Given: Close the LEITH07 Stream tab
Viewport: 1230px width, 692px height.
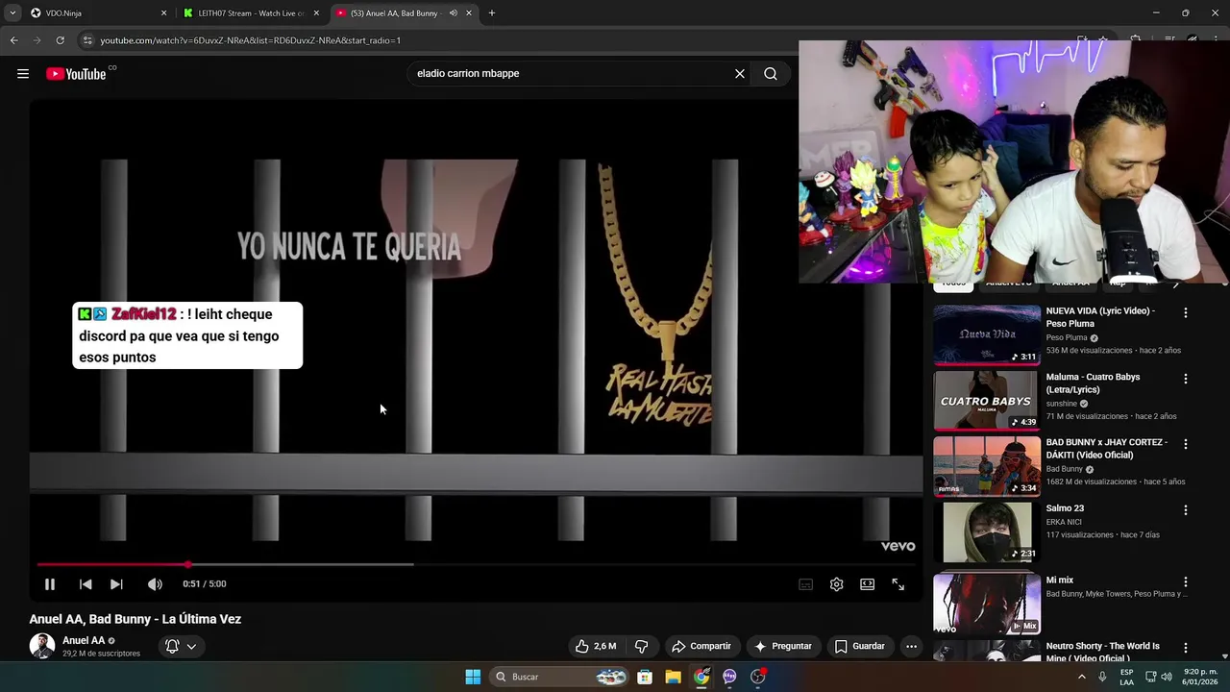Looking at the screenshot, I should pos(316,13).
